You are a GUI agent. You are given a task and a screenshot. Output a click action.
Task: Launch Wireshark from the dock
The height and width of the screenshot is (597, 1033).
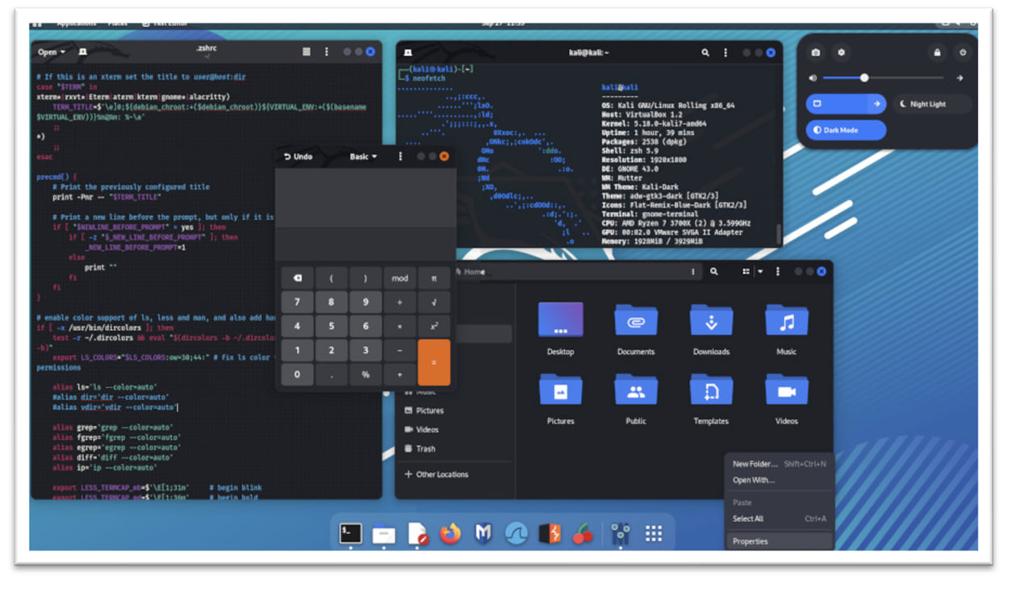tap(516, 533)
